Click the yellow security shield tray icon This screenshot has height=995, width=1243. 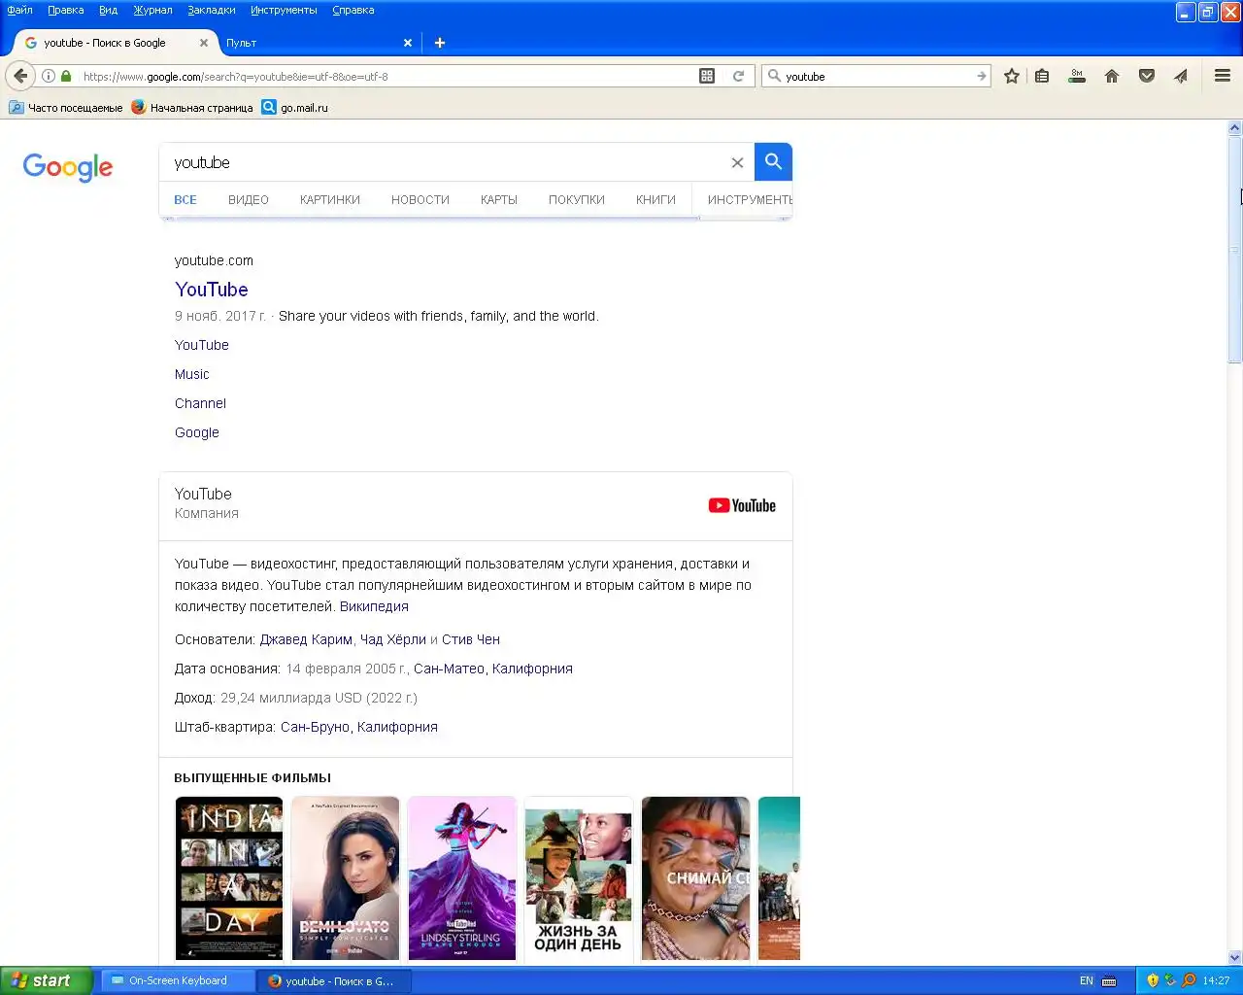(1153, 980)
